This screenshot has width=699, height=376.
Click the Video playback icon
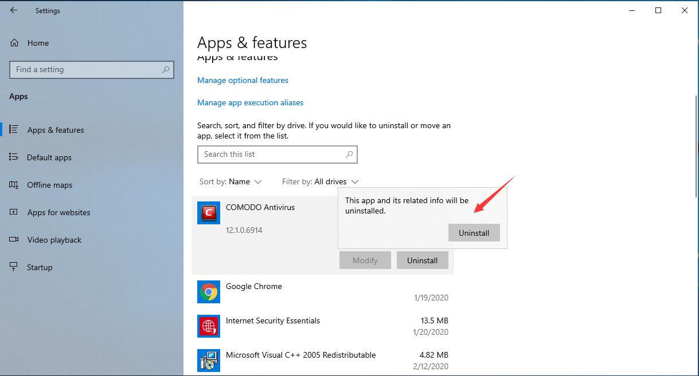pyautogui.click(x=14, y=240)
